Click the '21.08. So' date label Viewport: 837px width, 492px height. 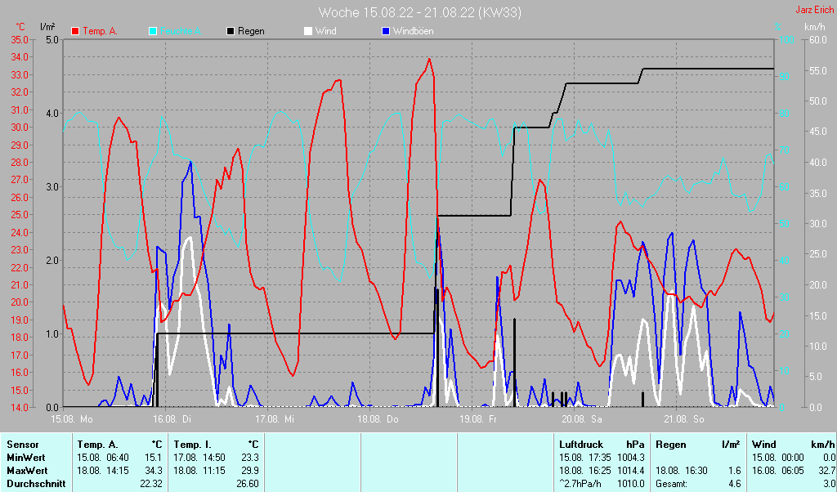point(684,419)
